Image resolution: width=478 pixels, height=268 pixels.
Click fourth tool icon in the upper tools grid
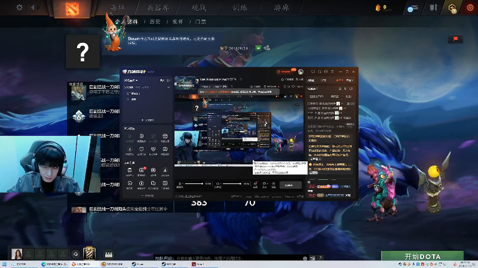pyautogui.click(x=165, y=138)
